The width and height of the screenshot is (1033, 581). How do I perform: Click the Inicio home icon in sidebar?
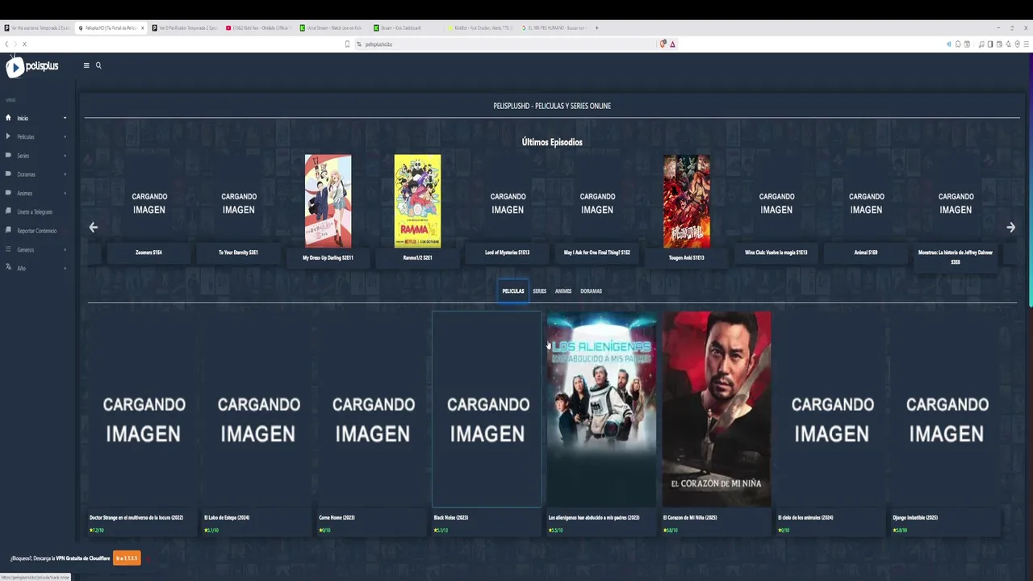[8, 118]
